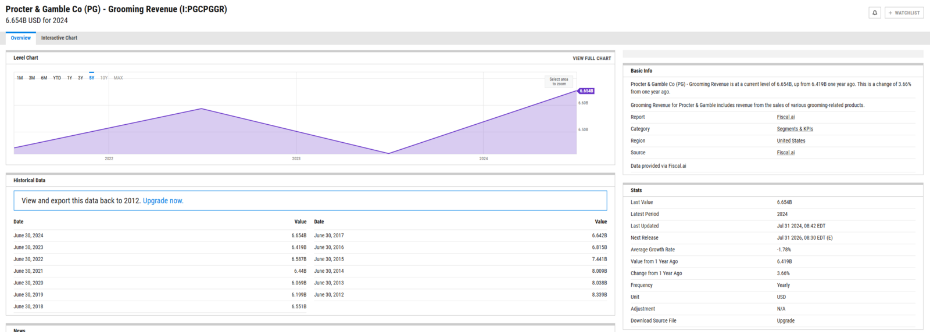
Task: Click the 6.654B chart value marker
Action: [586, 91]
